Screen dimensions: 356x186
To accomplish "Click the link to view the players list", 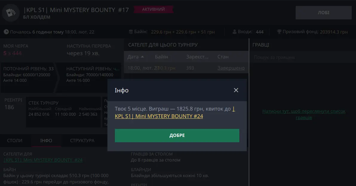I will click(x=304, y=114).
